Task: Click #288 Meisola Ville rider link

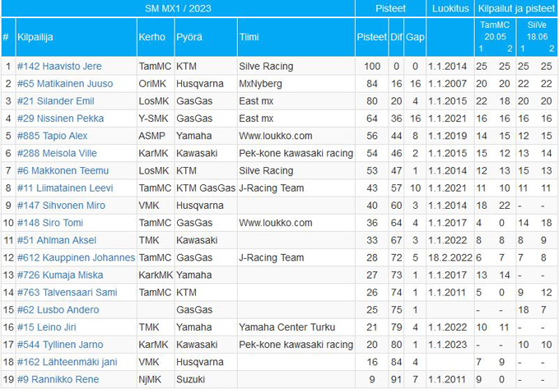Action: click(x=57, y=154)
